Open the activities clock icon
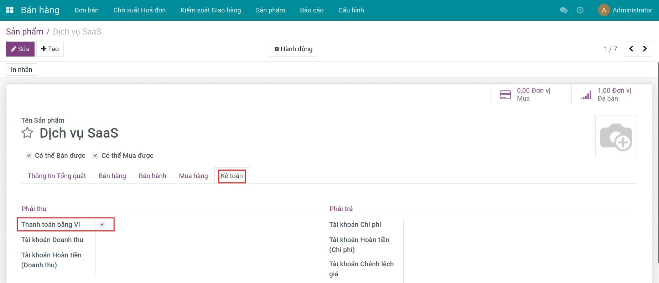Screen dimensions: 659x283 click(580, 10)
